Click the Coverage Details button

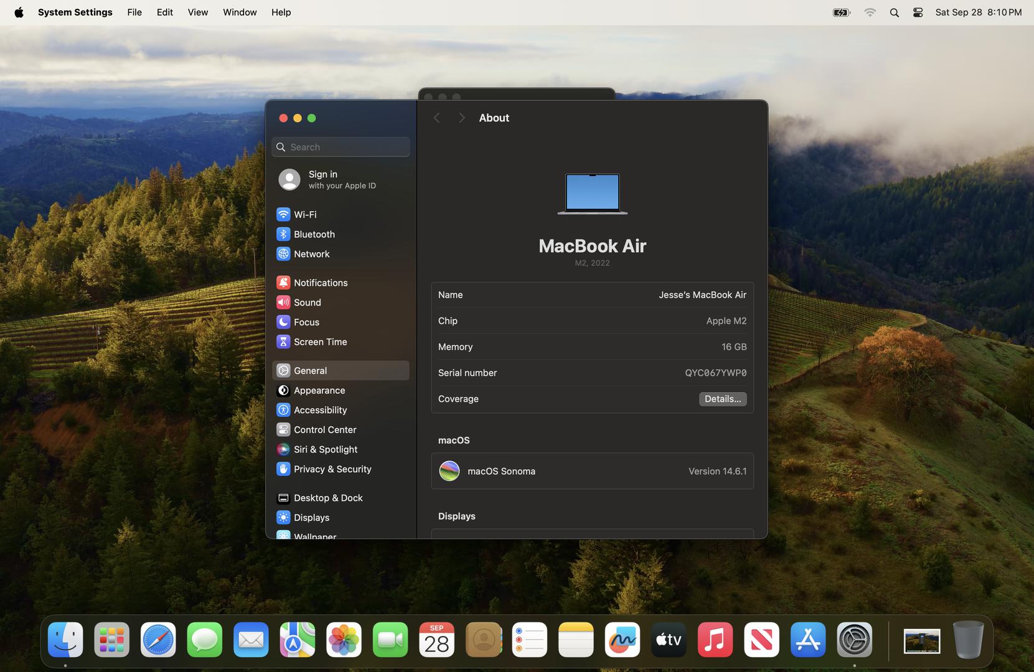point(722,399)
